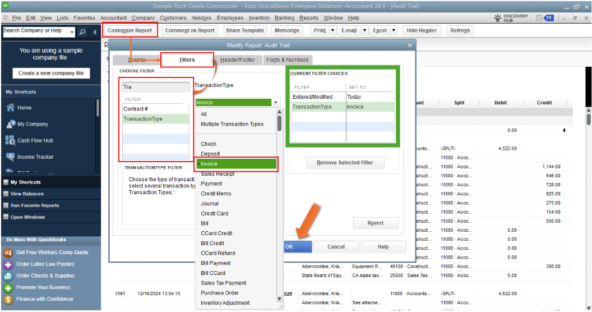Screen dimensions: 592x312
Task: Open the E-mail dropdown arrow
Action: tap(365, 31)
